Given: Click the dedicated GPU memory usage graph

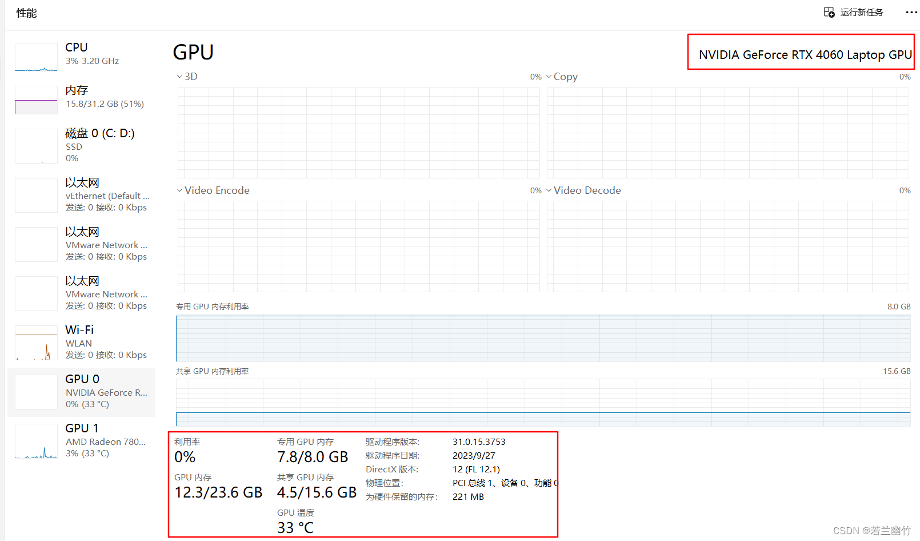Looking at the screenshot, I should point(543,339).
